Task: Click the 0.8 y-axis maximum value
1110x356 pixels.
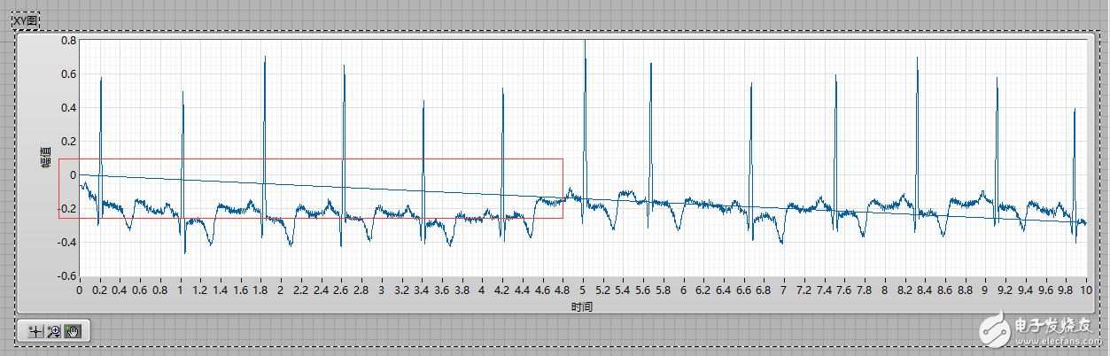Action: pyautogui.click(x=69, y=41)
